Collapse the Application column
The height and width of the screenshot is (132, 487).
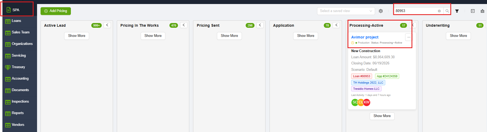pos(336,25)
